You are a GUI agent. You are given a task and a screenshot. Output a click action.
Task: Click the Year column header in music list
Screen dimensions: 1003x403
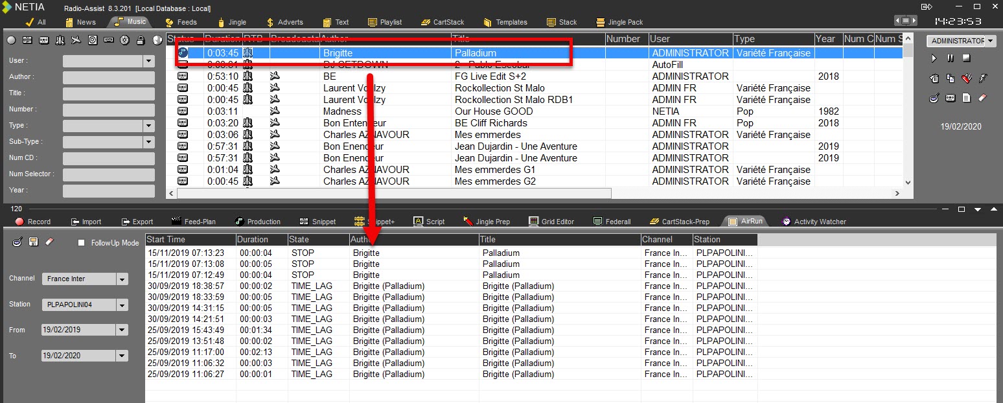pyautogui.click(x=826, y=39)
